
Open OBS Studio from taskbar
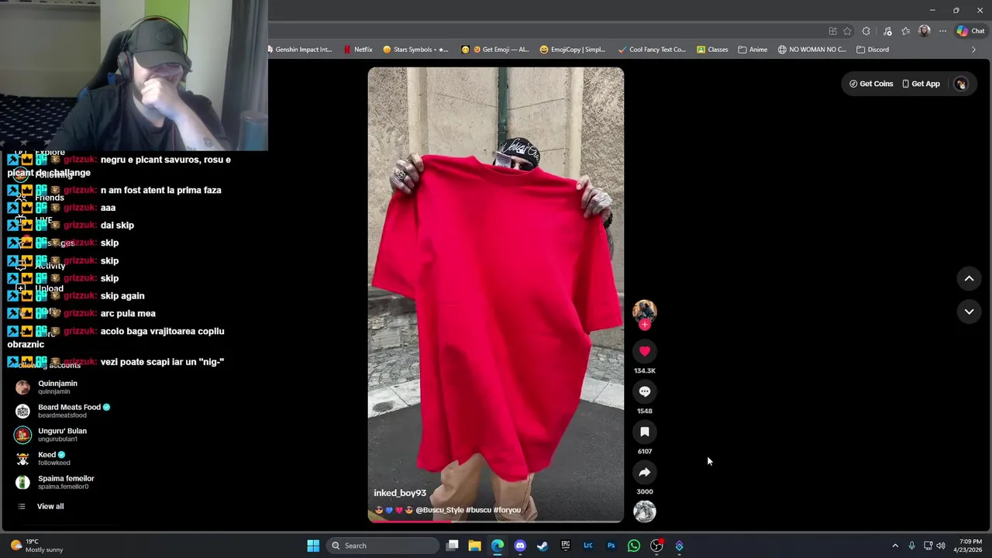(656, 546)
